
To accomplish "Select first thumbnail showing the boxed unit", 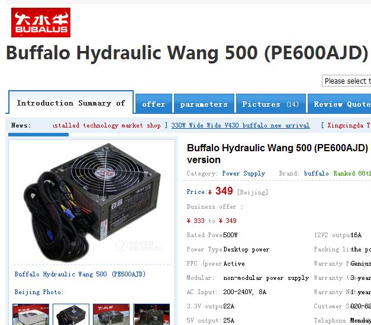I will click(x=31, y=314).
